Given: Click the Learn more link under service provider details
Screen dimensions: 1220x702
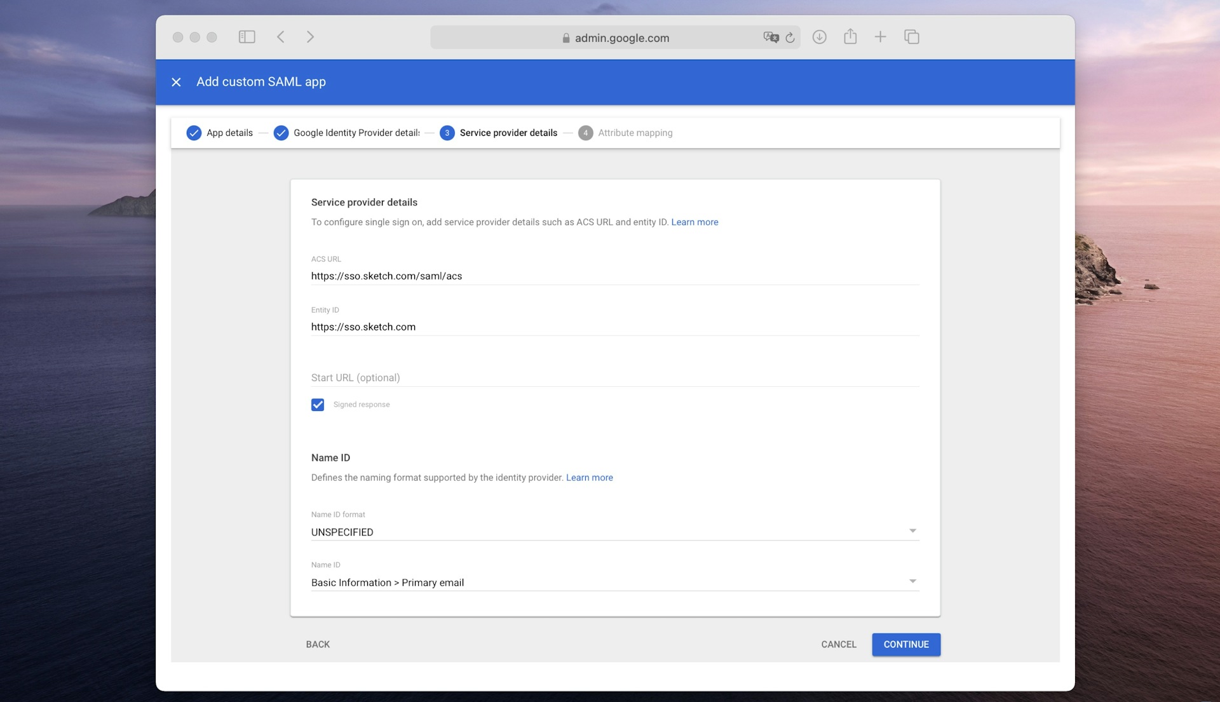Looking at the screenshot, I should click(x=694, y=221).
